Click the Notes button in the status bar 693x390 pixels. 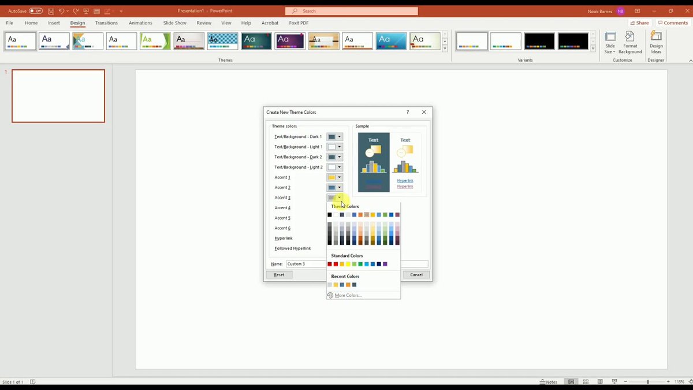549,382
